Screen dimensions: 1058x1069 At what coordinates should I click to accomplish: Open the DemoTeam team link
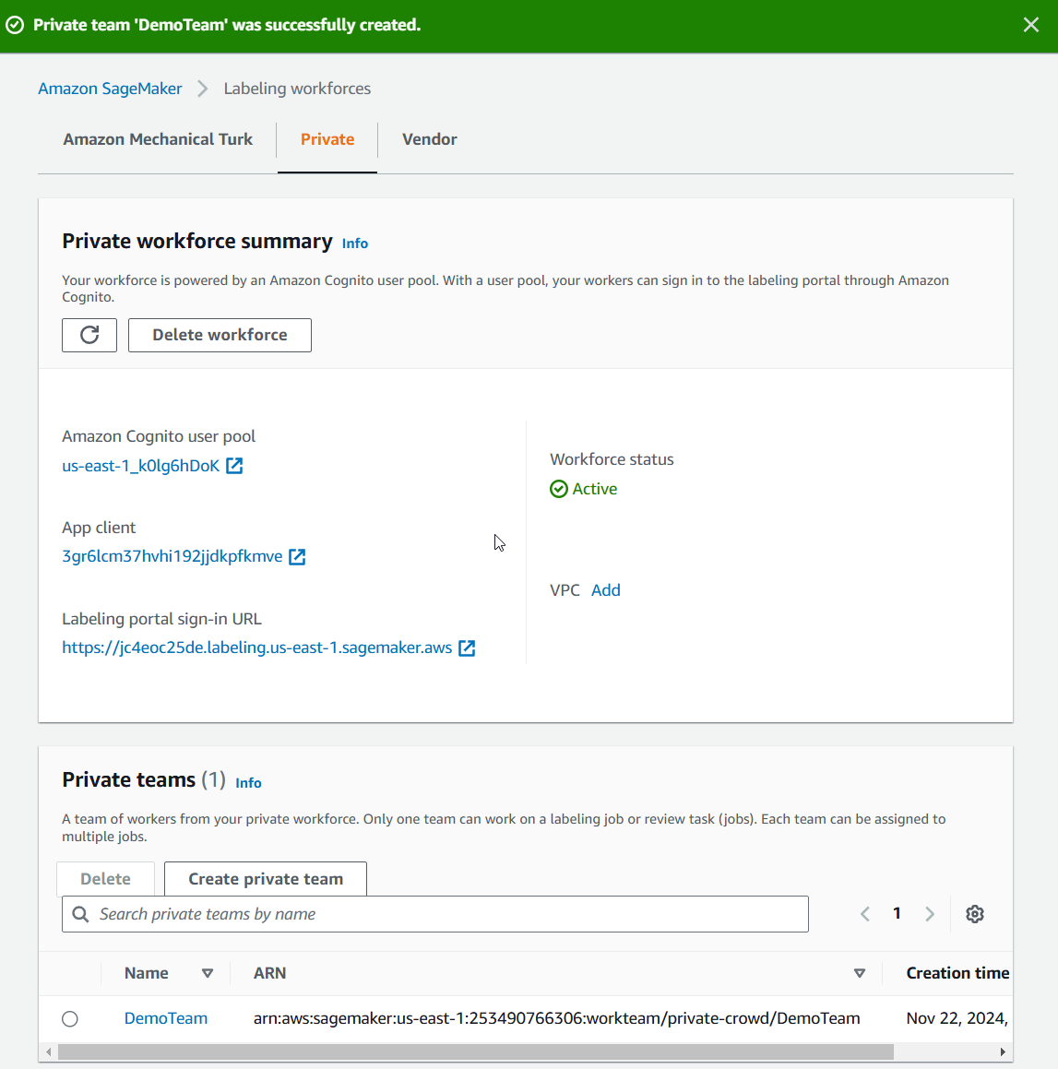tap(166, 1018)
